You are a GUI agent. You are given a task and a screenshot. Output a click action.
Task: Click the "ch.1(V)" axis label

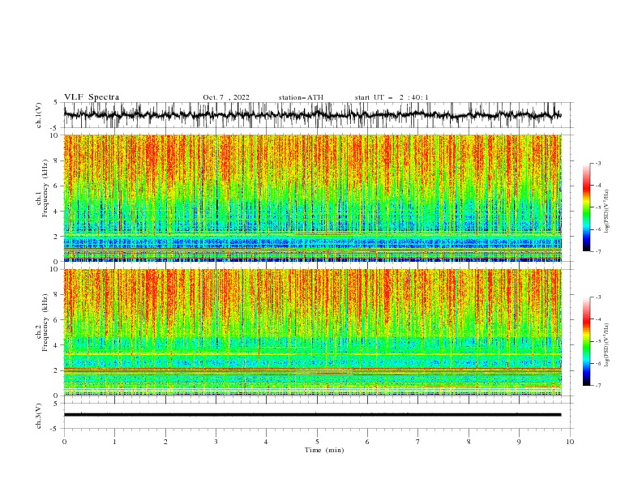tap(39, 115)
